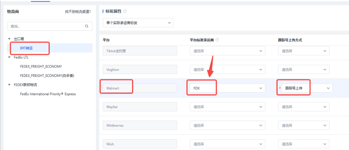Click the 平台标发承运商 column header text

[202, 40]
